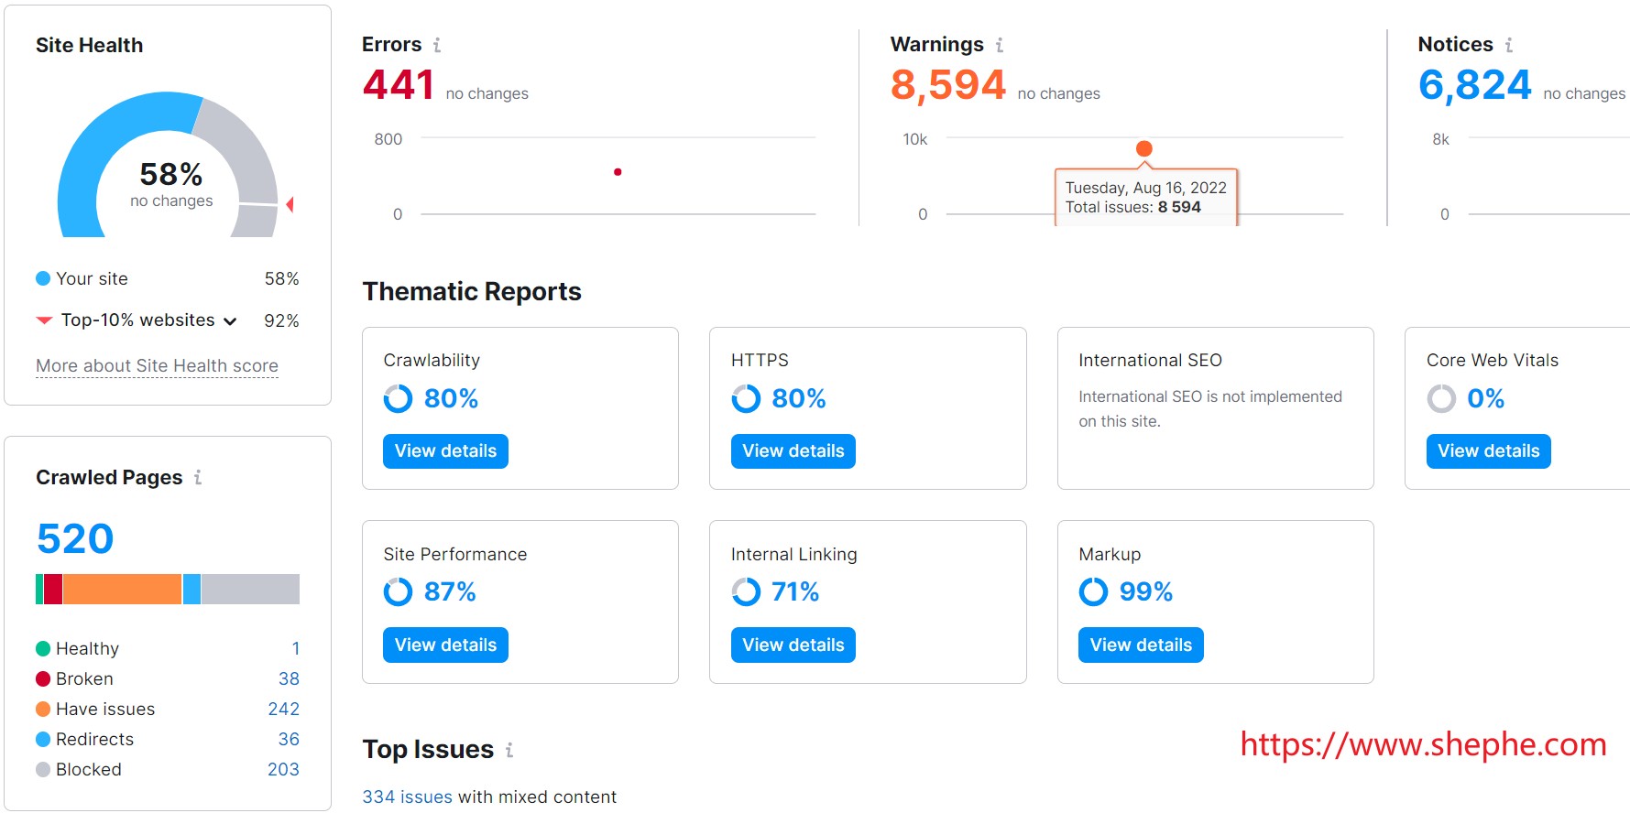Viewport: 1630px width, 813px height.
Task: Click the Core Web Vitals ring icon
Action: 1441,399
